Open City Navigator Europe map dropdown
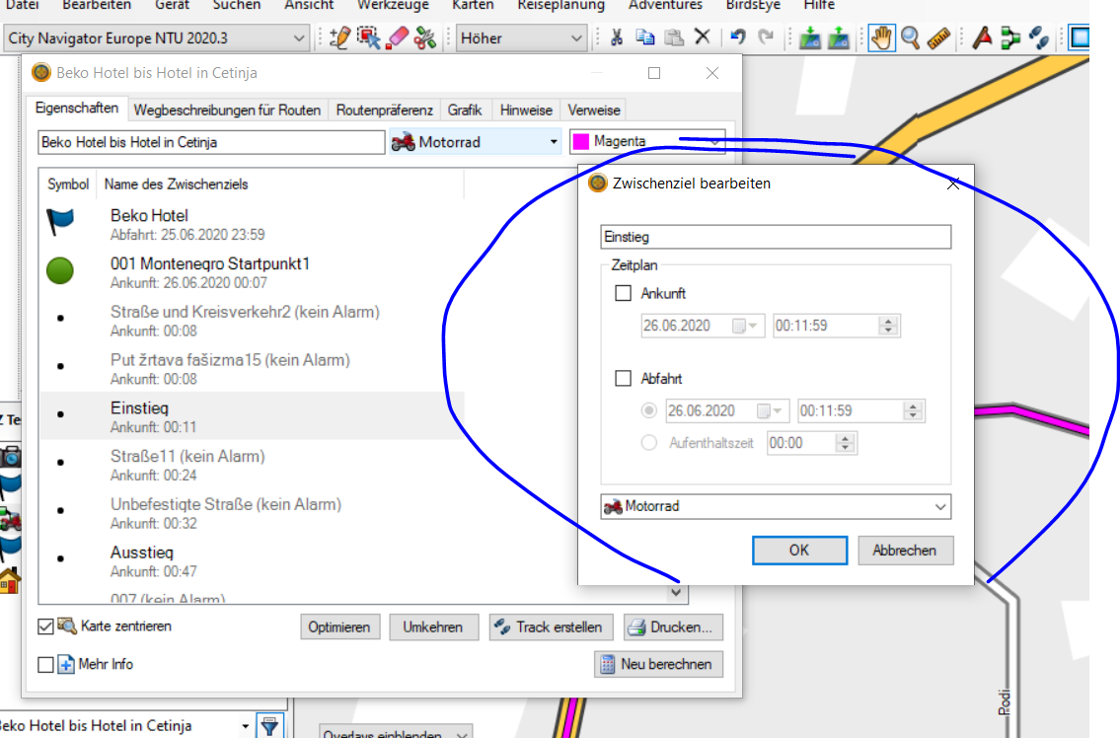 pyautogui.click(x=156, y=38)
